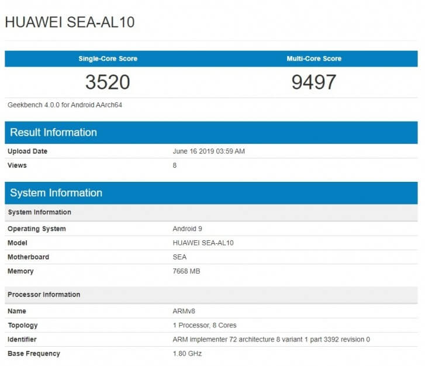Select the Motherboard value SEA
425x366 pixels.
(x=179, y=257)
